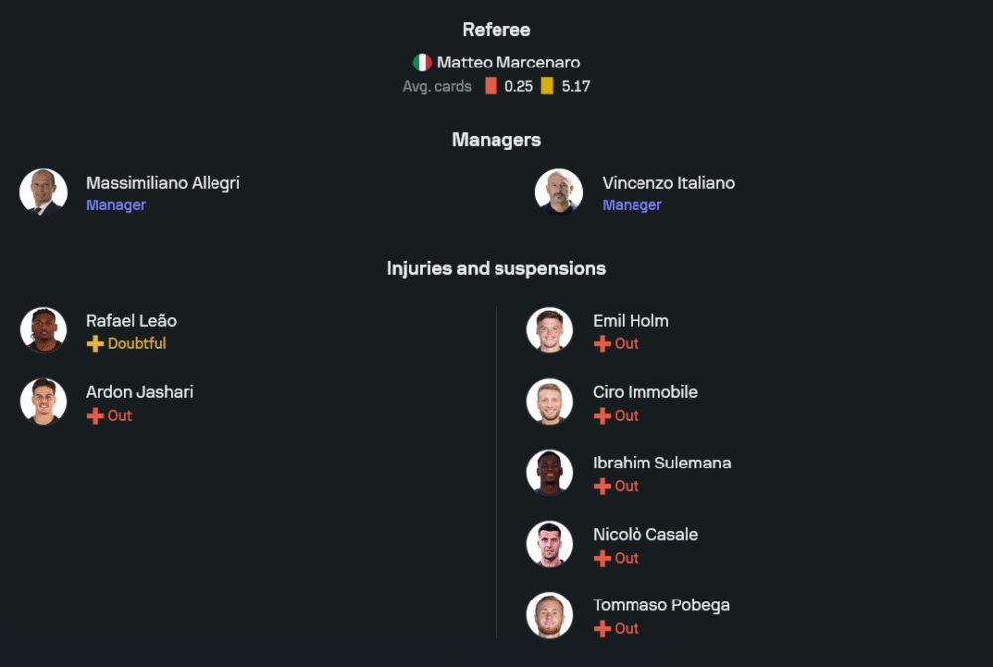Click the yellow card icon
The image size is (993, 667).
click(x=547, y=86)
